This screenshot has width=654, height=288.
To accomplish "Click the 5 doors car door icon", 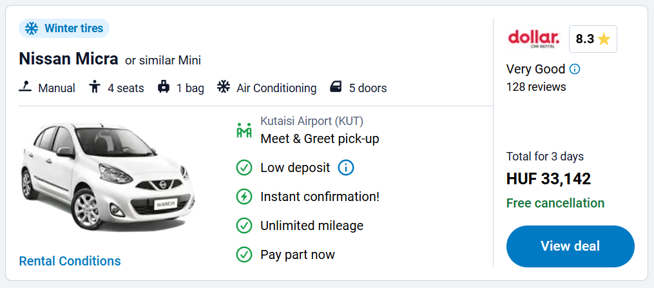I will [x=336, y=87].
